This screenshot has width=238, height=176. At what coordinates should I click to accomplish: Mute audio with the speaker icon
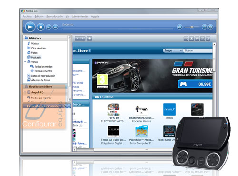click(179, 27)
